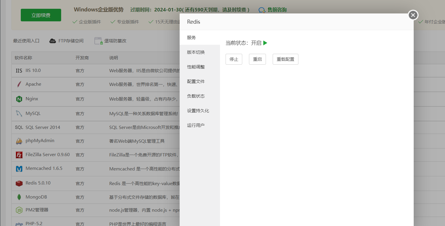
Task: Click the 开发商 column header
Action: click(x=82, y=58)
